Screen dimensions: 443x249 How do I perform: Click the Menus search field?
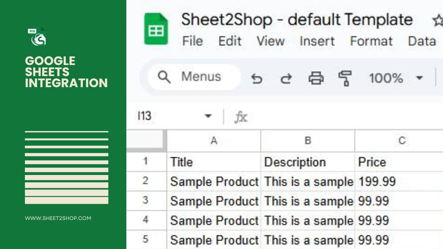click(x=194, y=77)
